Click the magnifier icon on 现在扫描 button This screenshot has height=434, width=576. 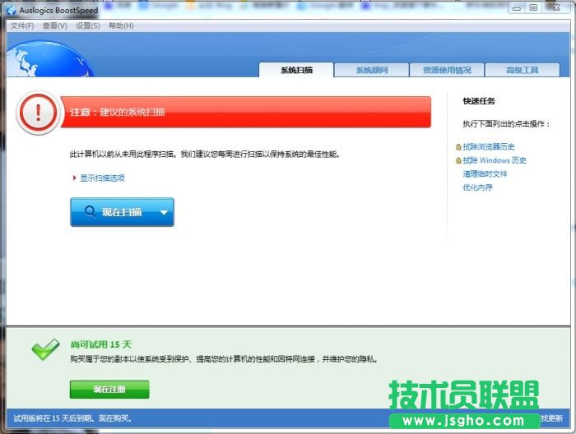pos(87,212)
